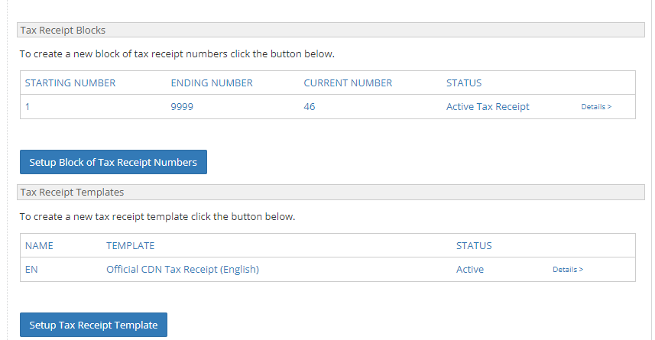Viewport: 655px width, 340px height.
Task: Click the ENDING NUMBER column header
Action: (212, 83)
